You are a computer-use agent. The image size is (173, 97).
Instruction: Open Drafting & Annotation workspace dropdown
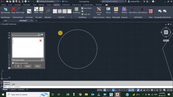point(58,1)
